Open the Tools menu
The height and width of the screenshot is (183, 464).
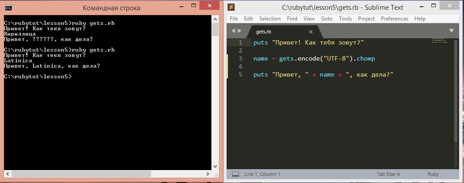click(x=346, y=19)
